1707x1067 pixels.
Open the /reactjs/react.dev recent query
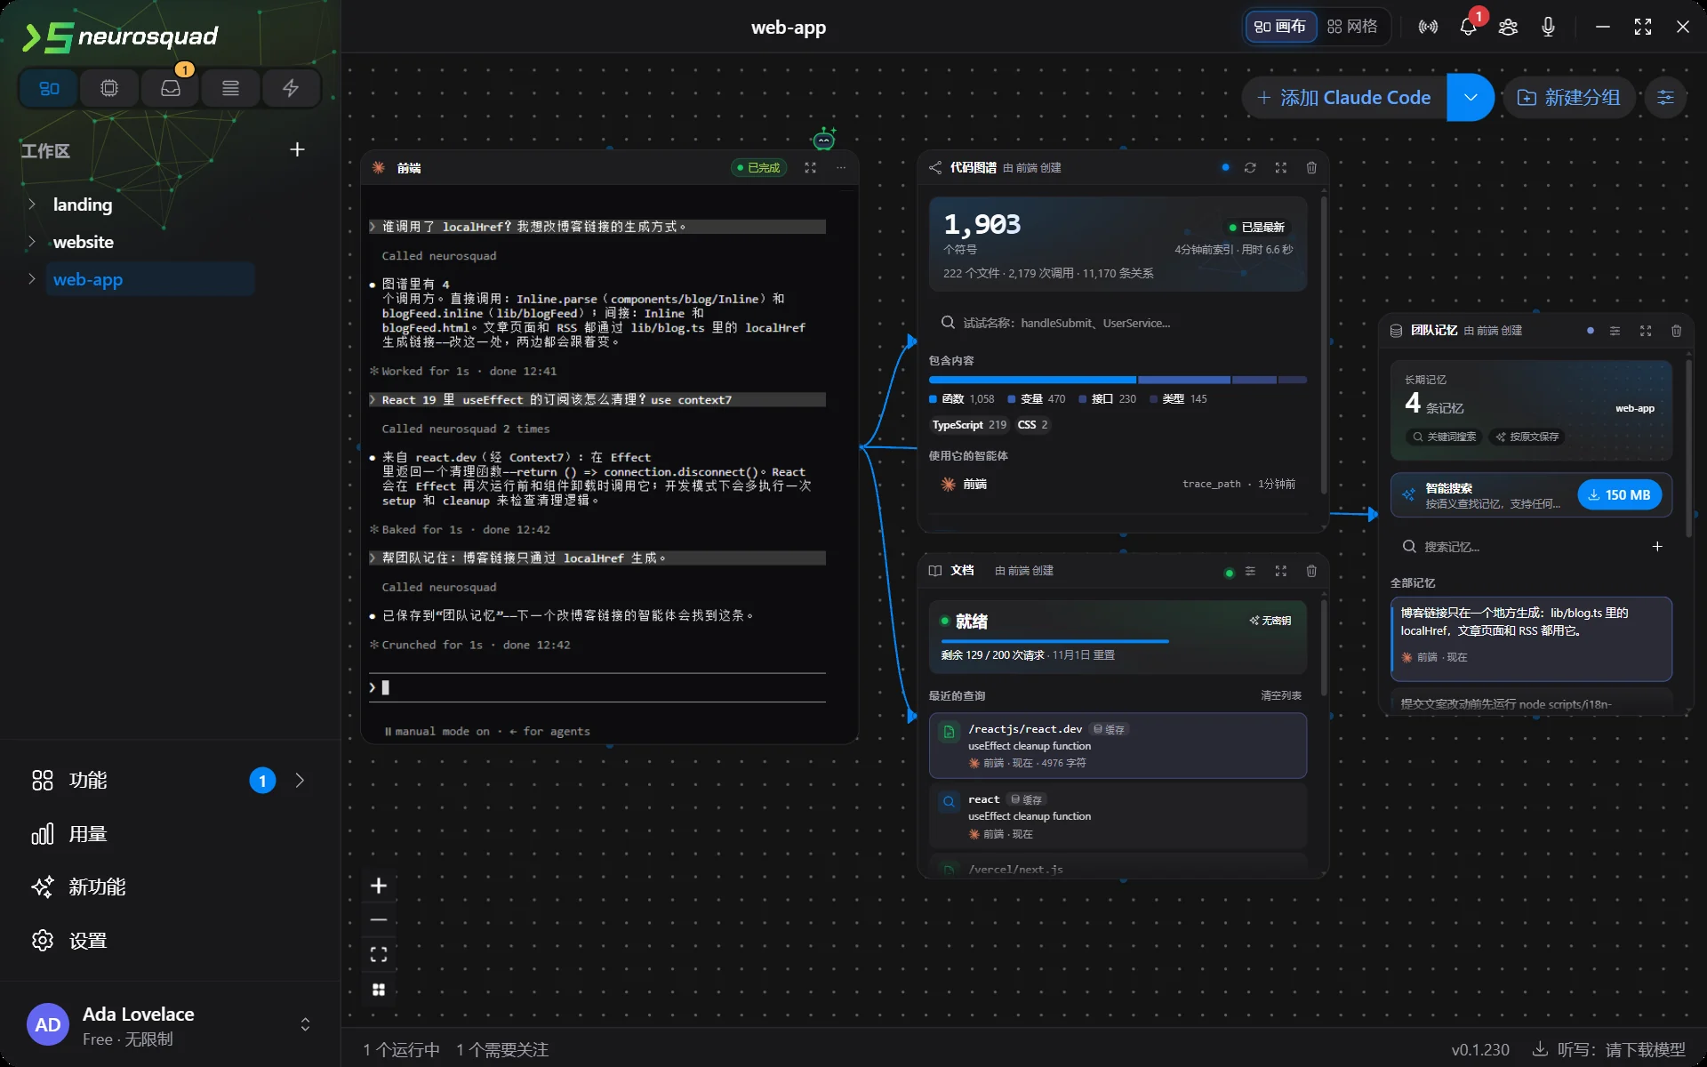tap(1118, 745)
